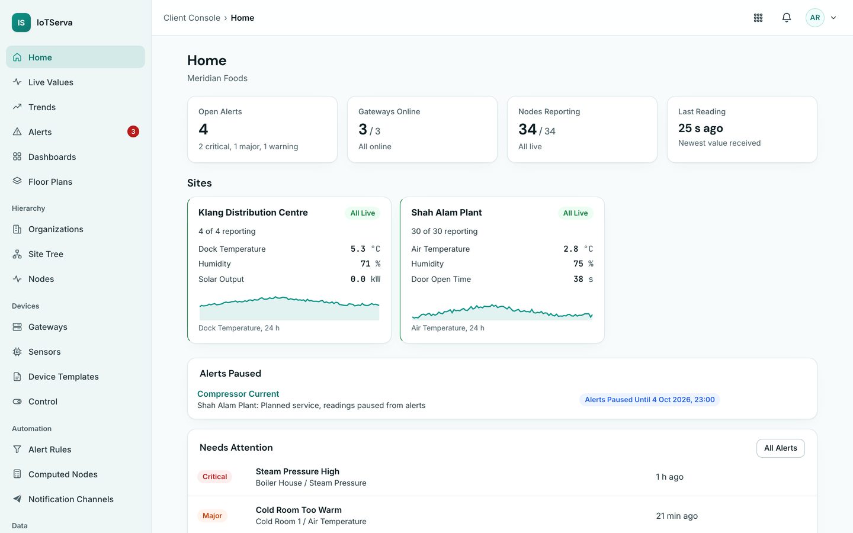
Task: Open the Klang Distribution Centre site title
Action: point(253,213)
